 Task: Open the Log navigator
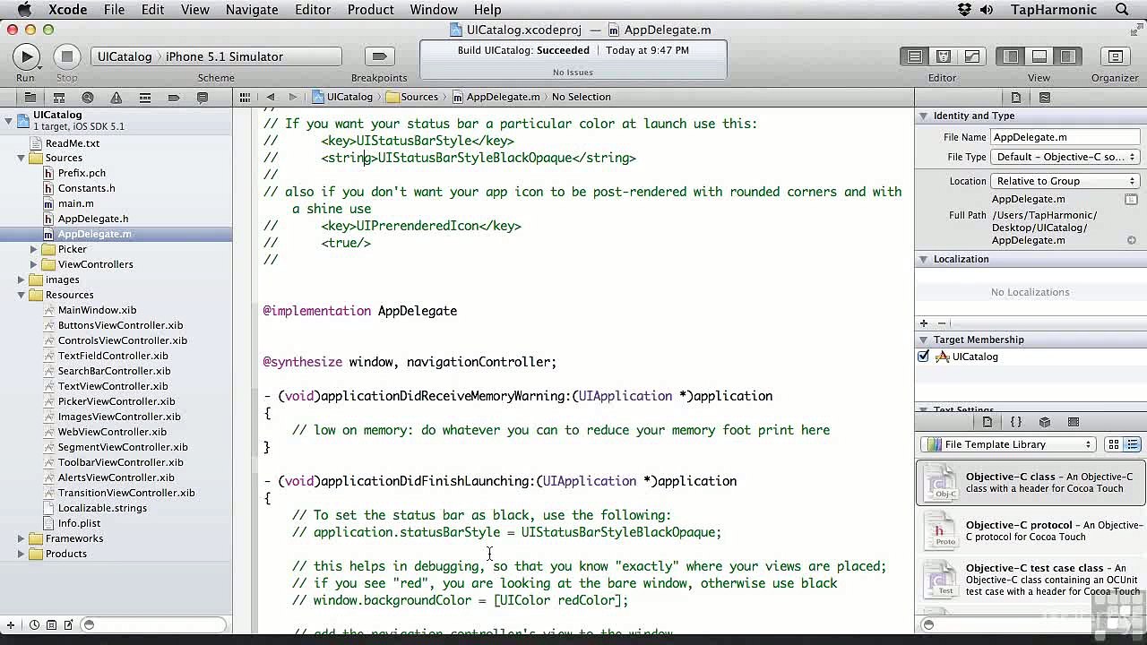point(202,97)
